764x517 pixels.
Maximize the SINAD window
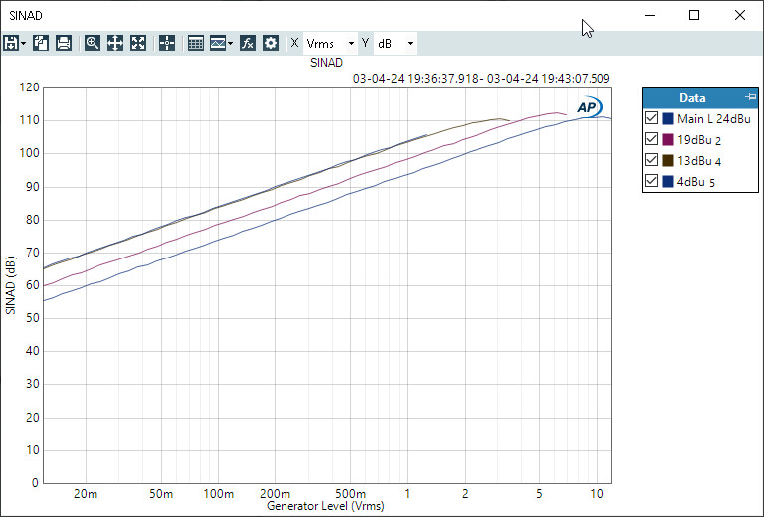tap(694, 15)
